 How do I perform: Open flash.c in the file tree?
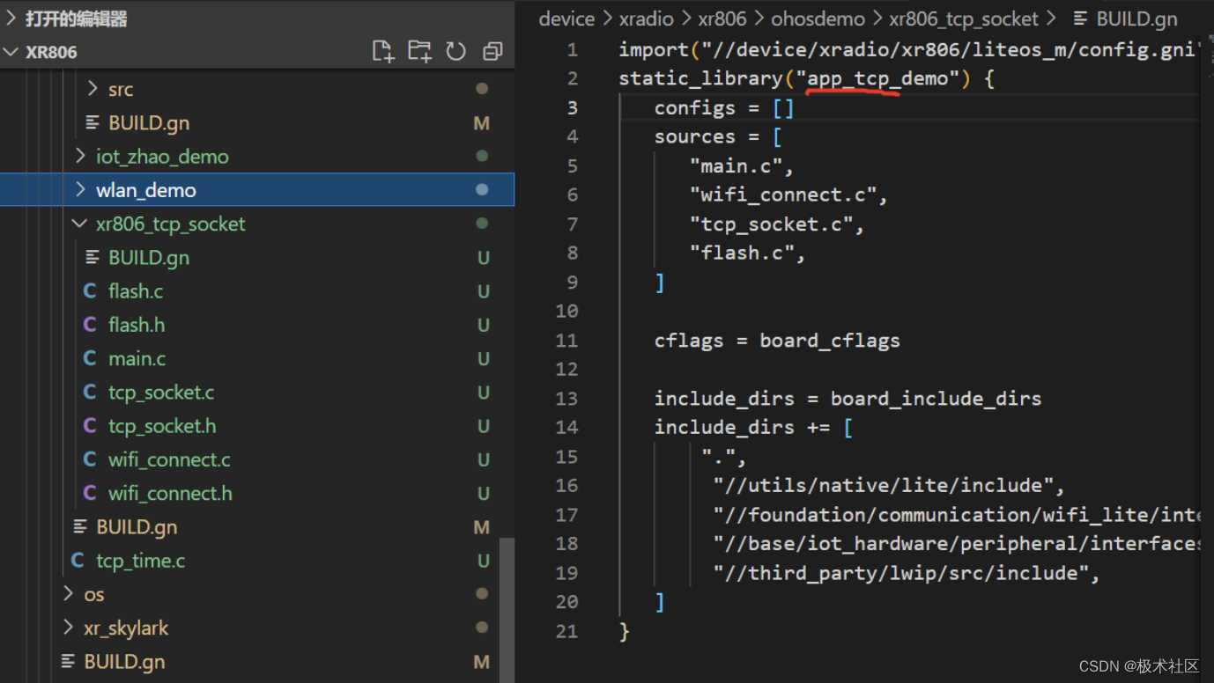[x=136, y=291]
